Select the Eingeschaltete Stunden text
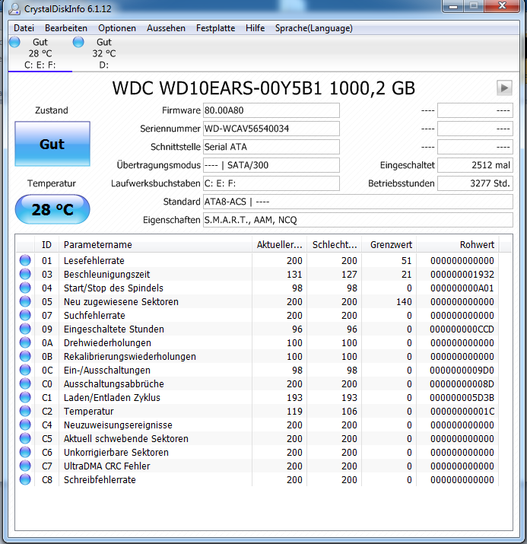527x544 pixels. tap(114, 329)
